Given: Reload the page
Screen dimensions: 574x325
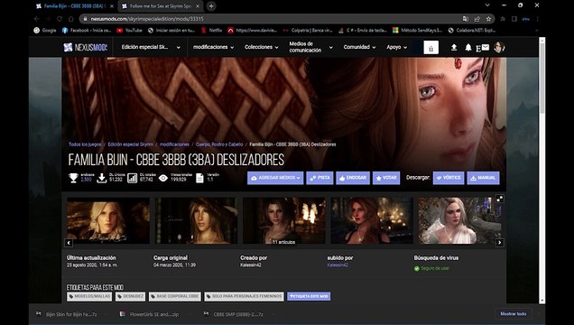Looking at the screenshot, I should coord(60,19).
